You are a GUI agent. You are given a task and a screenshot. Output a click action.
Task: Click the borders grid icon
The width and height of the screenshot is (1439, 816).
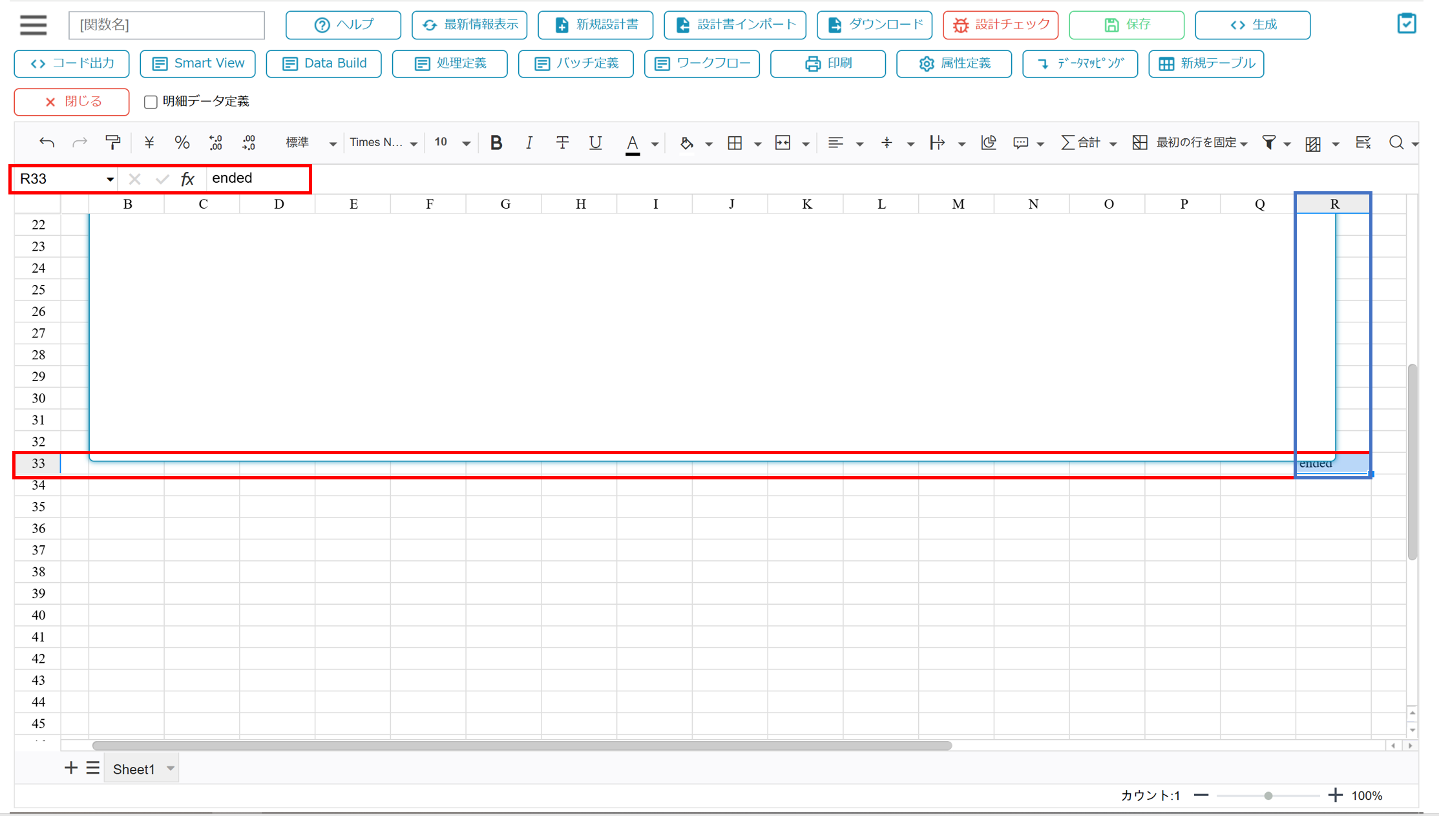(x=735, y=143)
